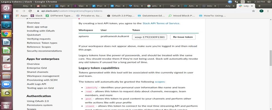Open the Zoom app in the dock

(x=6, y=84)
